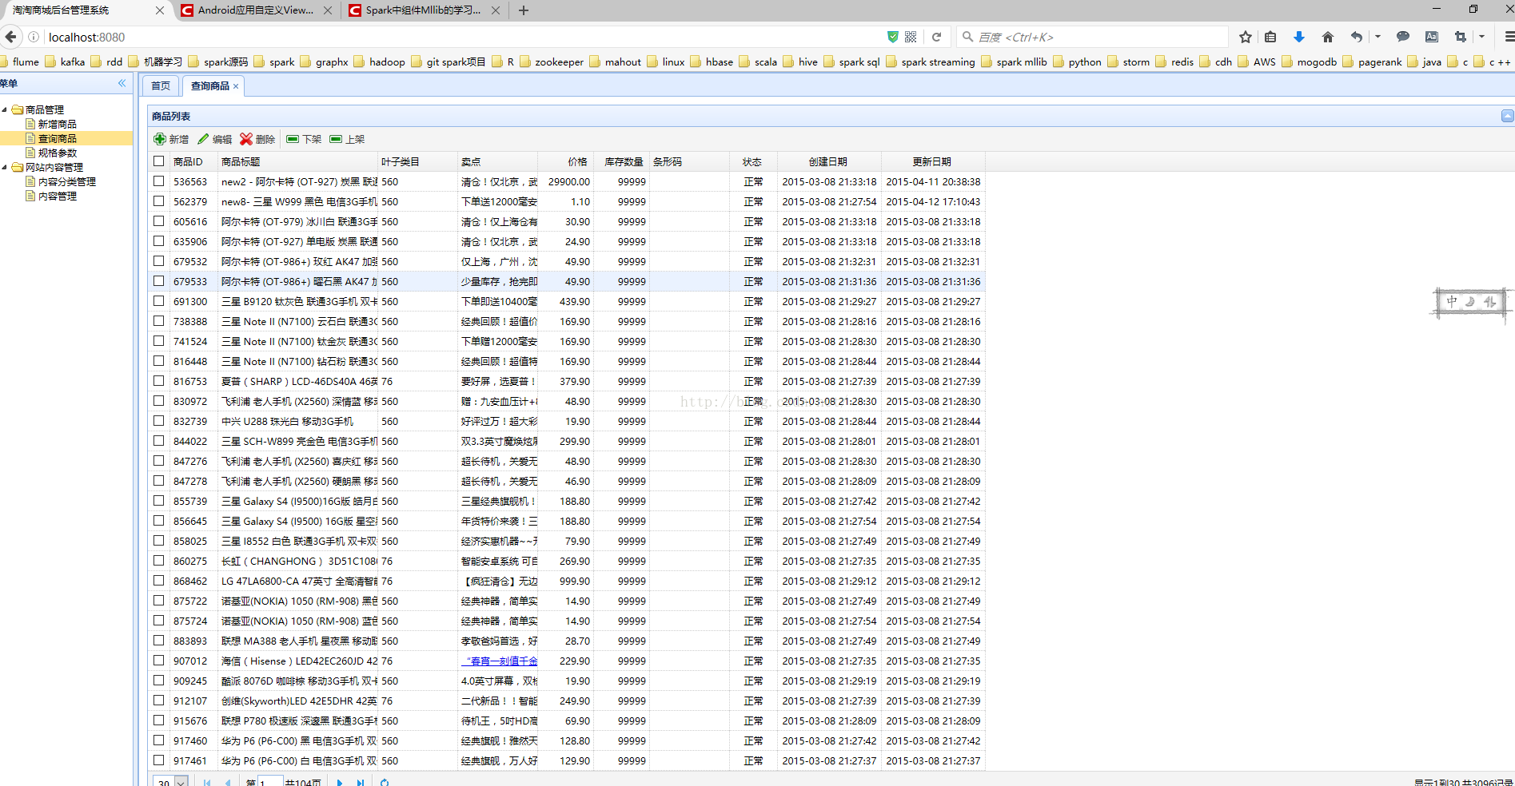The height and width of the screenshot is (786, 1515).
Task: Switch to Spark中组件Mllib browser tab
Action: click(x=423, y=10)
